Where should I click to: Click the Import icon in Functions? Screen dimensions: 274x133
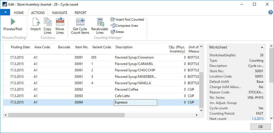click(x=36, y=22)
